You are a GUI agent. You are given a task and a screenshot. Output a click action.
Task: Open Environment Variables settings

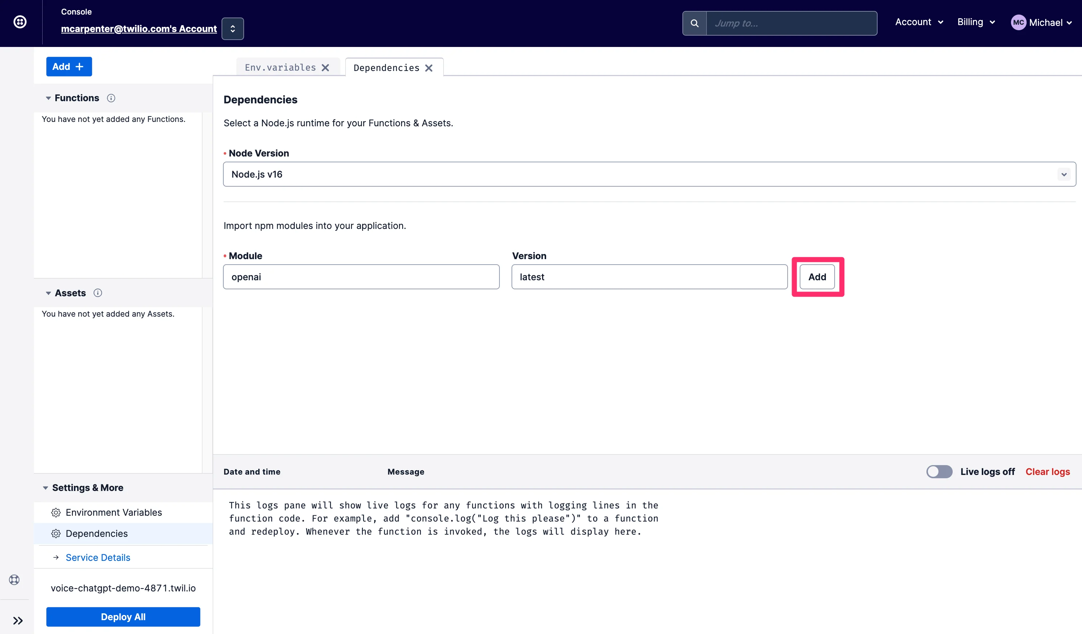123,512
